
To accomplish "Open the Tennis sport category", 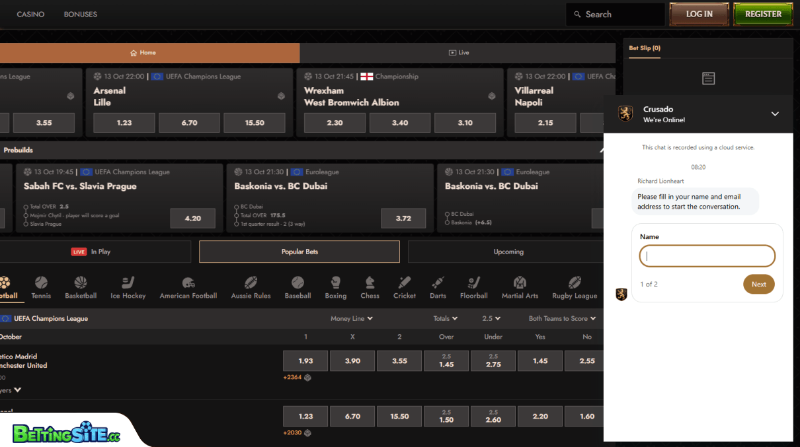I will tap(41, 288).
